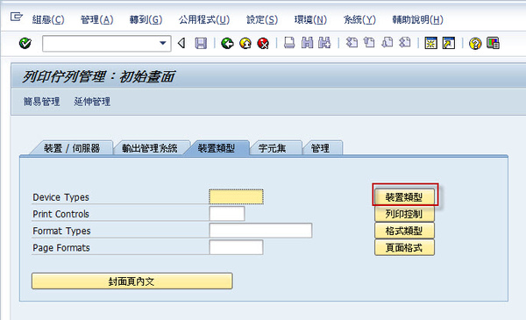Click the Create New Session icon

click(430, 43)
